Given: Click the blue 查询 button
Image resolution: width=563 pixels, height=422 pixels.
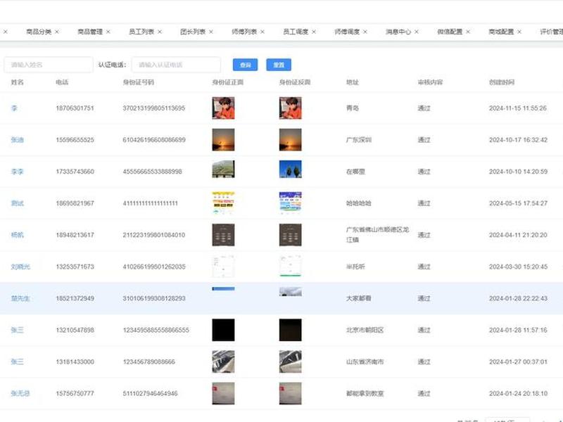Looking at the screenshot, I should click(x=245, y=65).
